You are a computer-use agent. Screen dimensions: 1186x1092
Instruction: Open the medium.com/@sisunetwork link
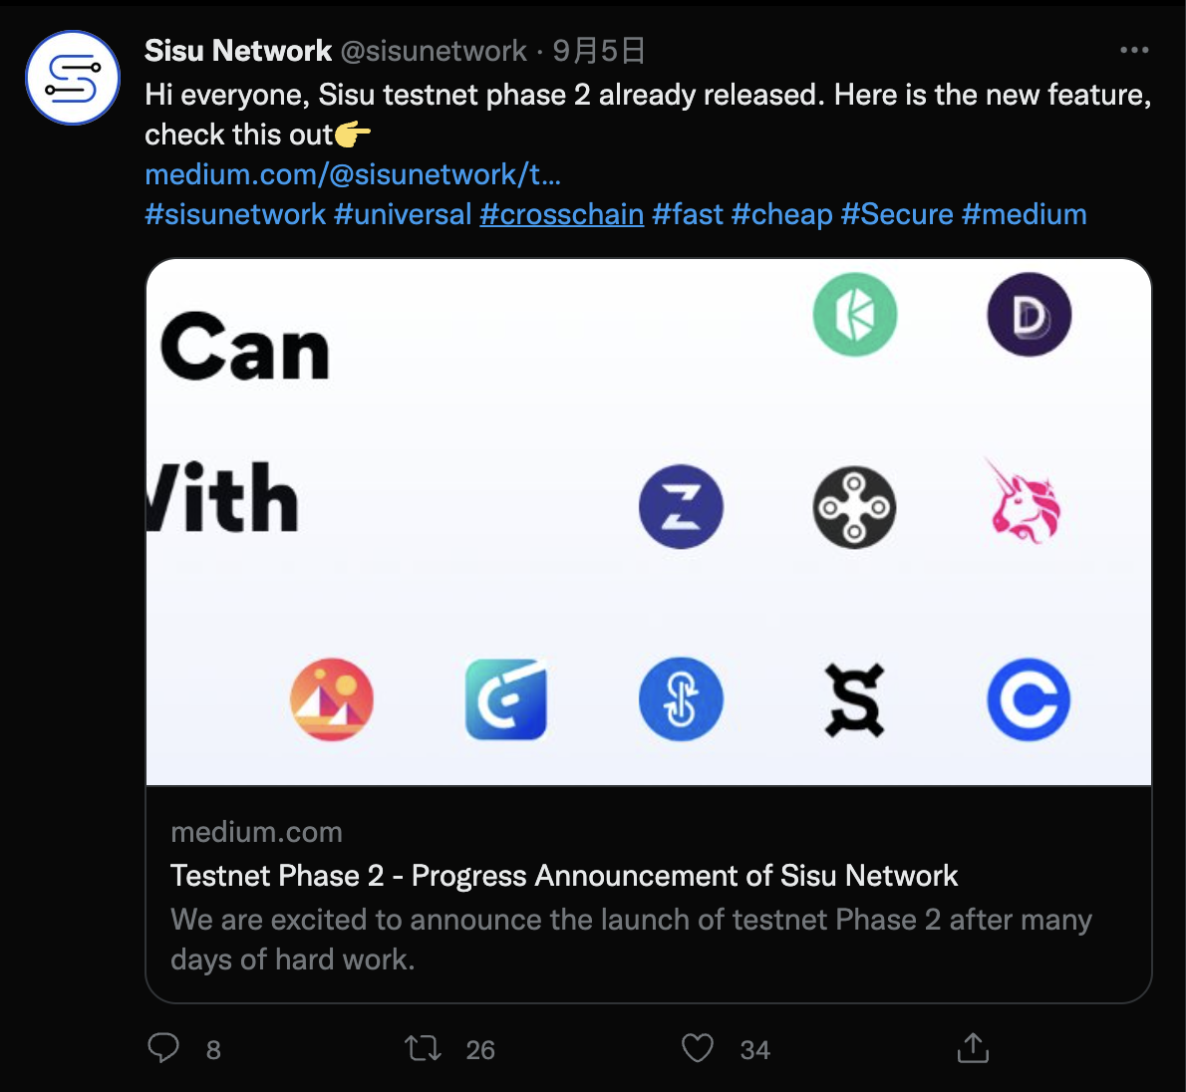(x=353, y=174)
